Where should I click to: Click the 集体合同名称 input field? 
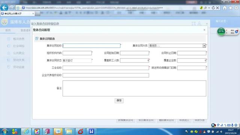pos(91,46)
